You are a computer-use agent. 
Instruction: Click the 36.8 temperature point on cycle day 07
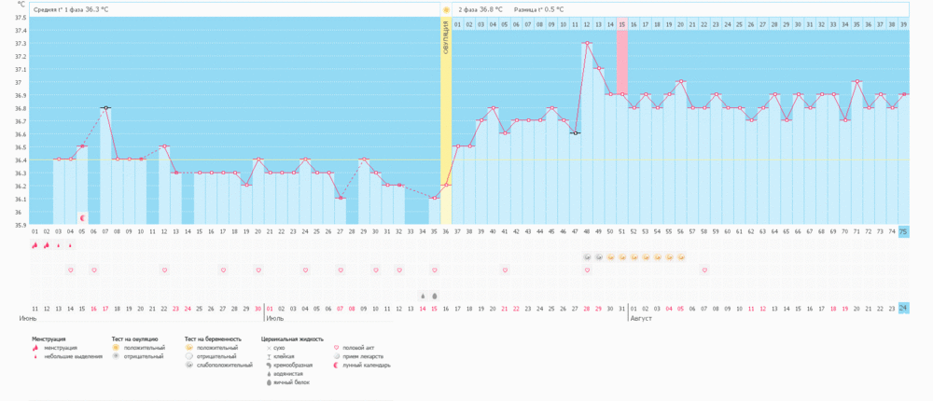(x=105, y=108)
